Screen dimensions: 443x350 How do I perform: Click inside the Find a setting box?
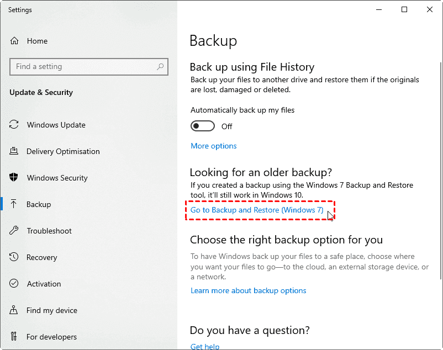tap(83, 67)
